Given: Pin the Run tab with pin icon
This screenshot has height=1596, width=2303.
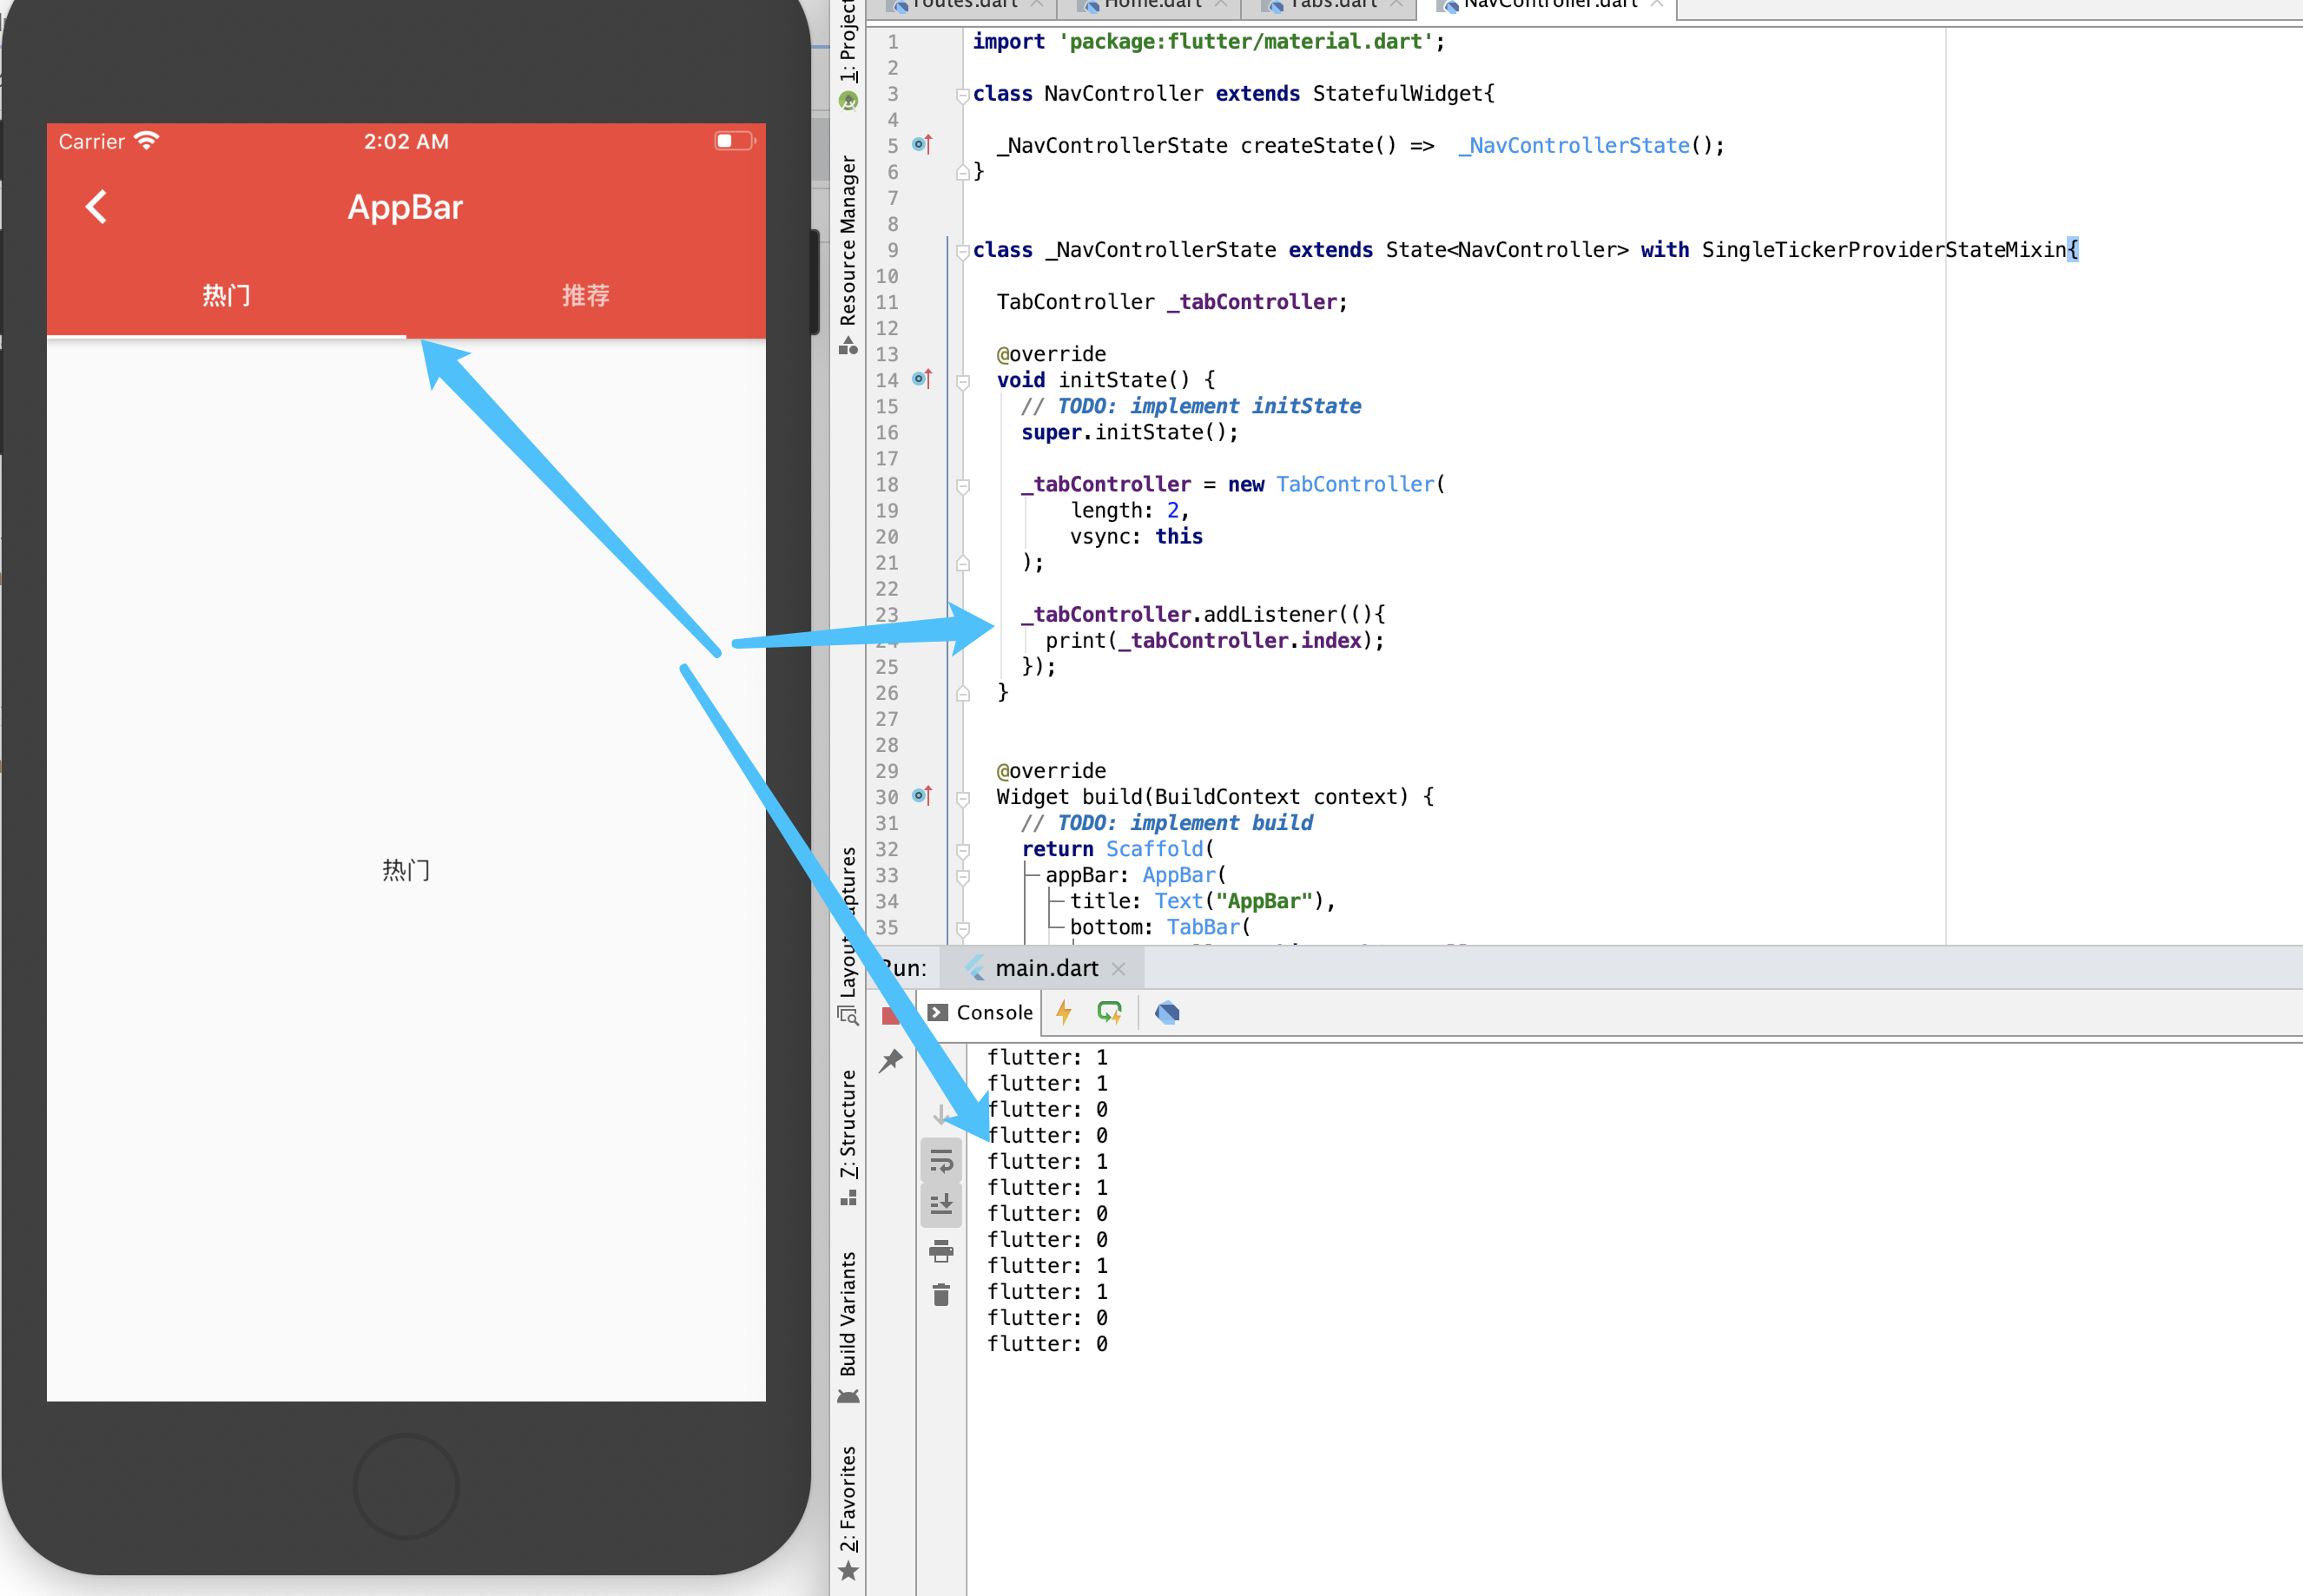Looking at the screenshot, I should (890, 1060).
